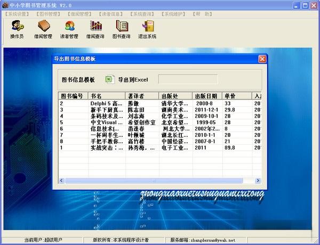The image size is (320, 245).
Task: Click the app icon in title bar
Action: 5,5
